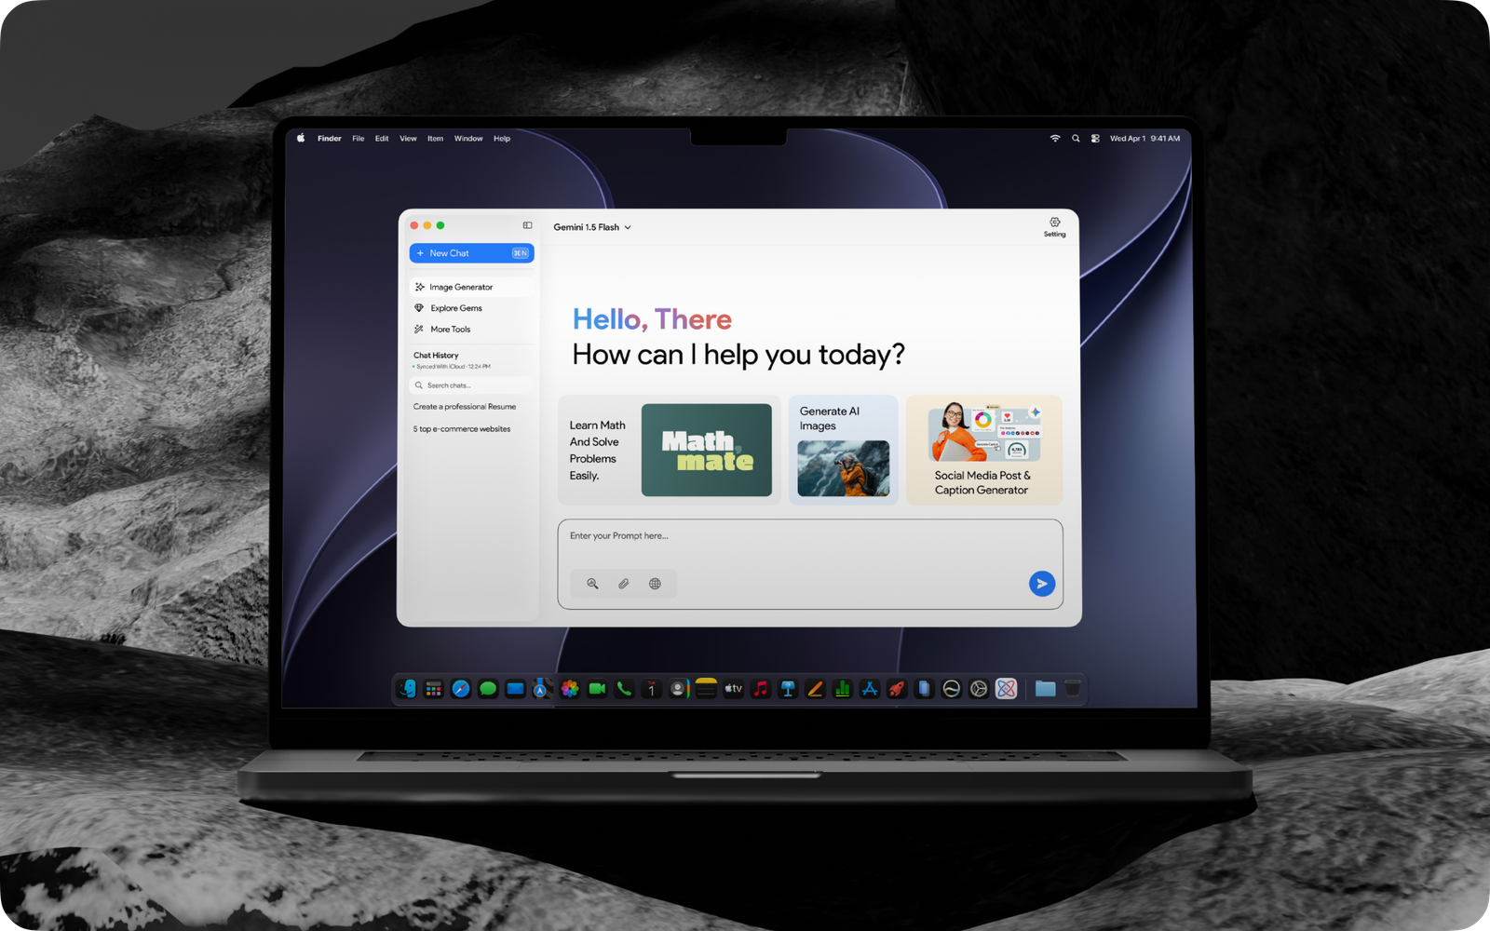Open the Downloads folder in the dock

pyautogui.click(x=1045, y=689)
